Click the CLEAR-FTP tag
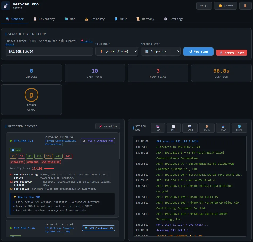Image resolution: width=253 pixels, height=242 pixels. coord(17,162)
